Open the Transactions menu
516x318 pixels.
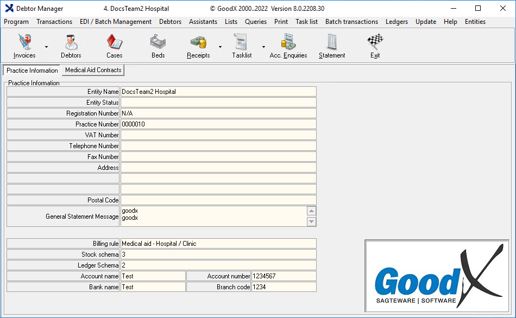[x=54, y=22]
